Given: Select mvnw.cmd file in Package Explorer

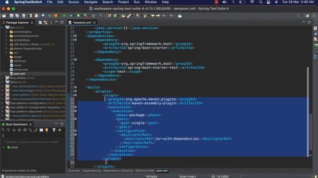Looking at the screenshot, I should tap(20, 69).
